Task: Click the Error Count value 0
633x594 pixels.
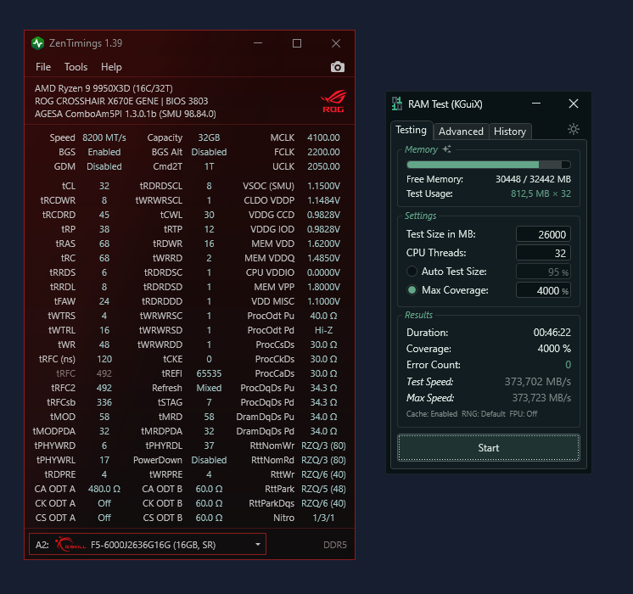Action: pos(568,365)
